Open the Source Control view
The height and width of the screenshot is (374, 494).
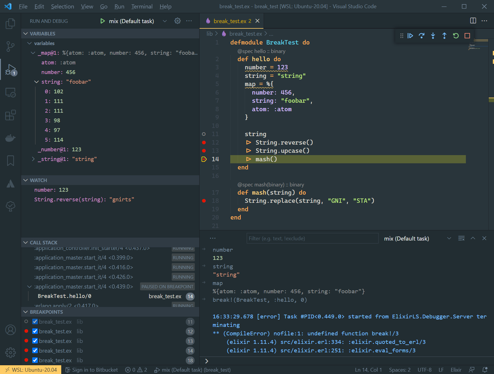(11, 47)
